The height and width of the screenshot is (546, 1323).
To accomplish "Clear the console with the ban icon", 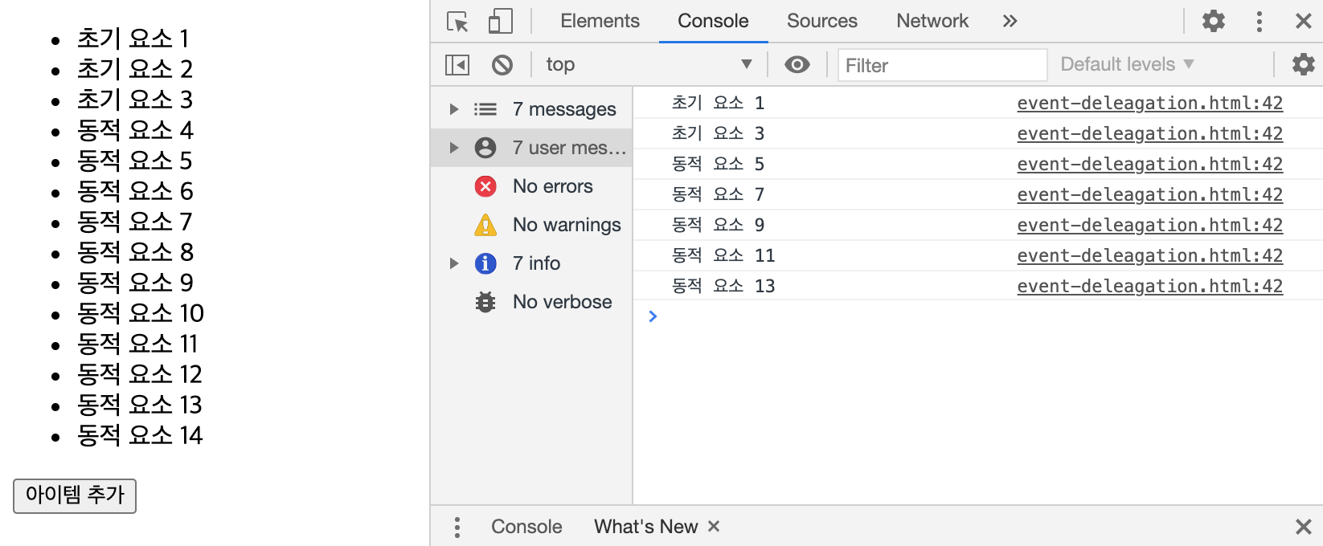I will 502,65.
